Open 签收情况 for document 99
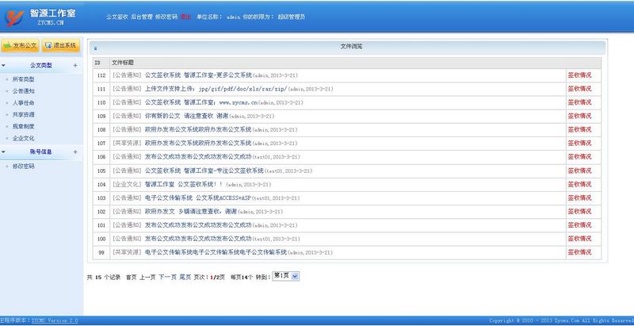Image resolution: width=634 pixels, height=326 pixels. click(x=579, y=252)
